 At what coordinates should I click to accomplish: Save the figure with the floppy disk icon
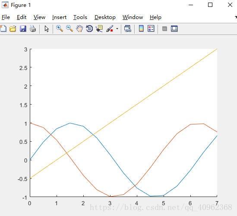point(23,29)
